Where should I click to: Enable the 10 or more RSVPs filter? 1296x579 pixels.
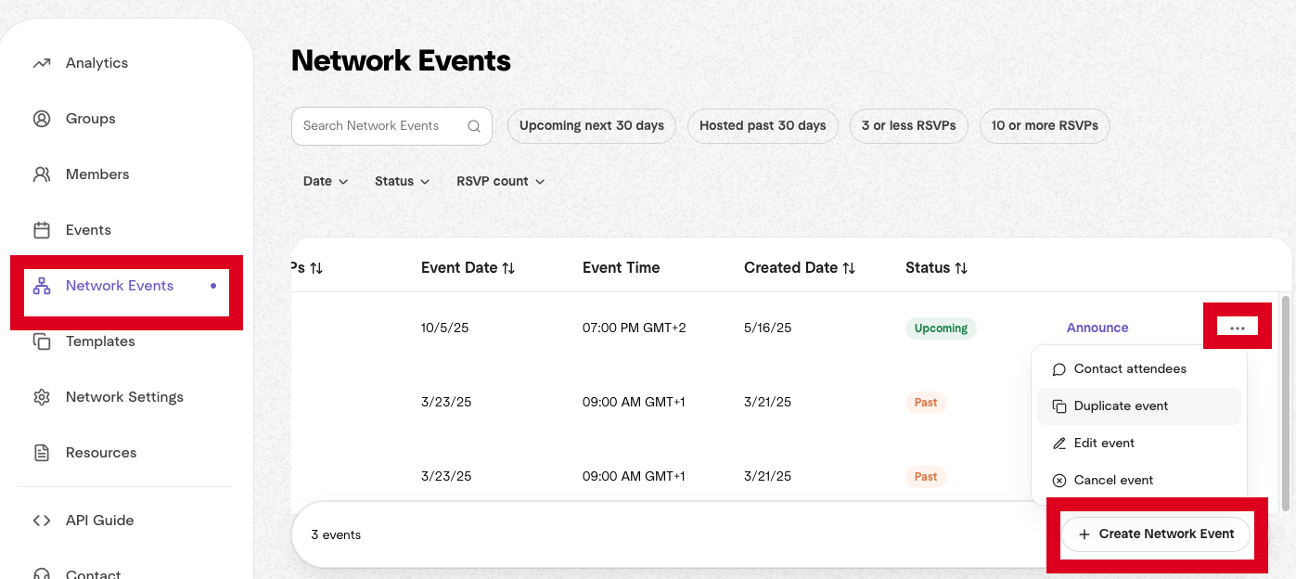tap(1044, 126)
